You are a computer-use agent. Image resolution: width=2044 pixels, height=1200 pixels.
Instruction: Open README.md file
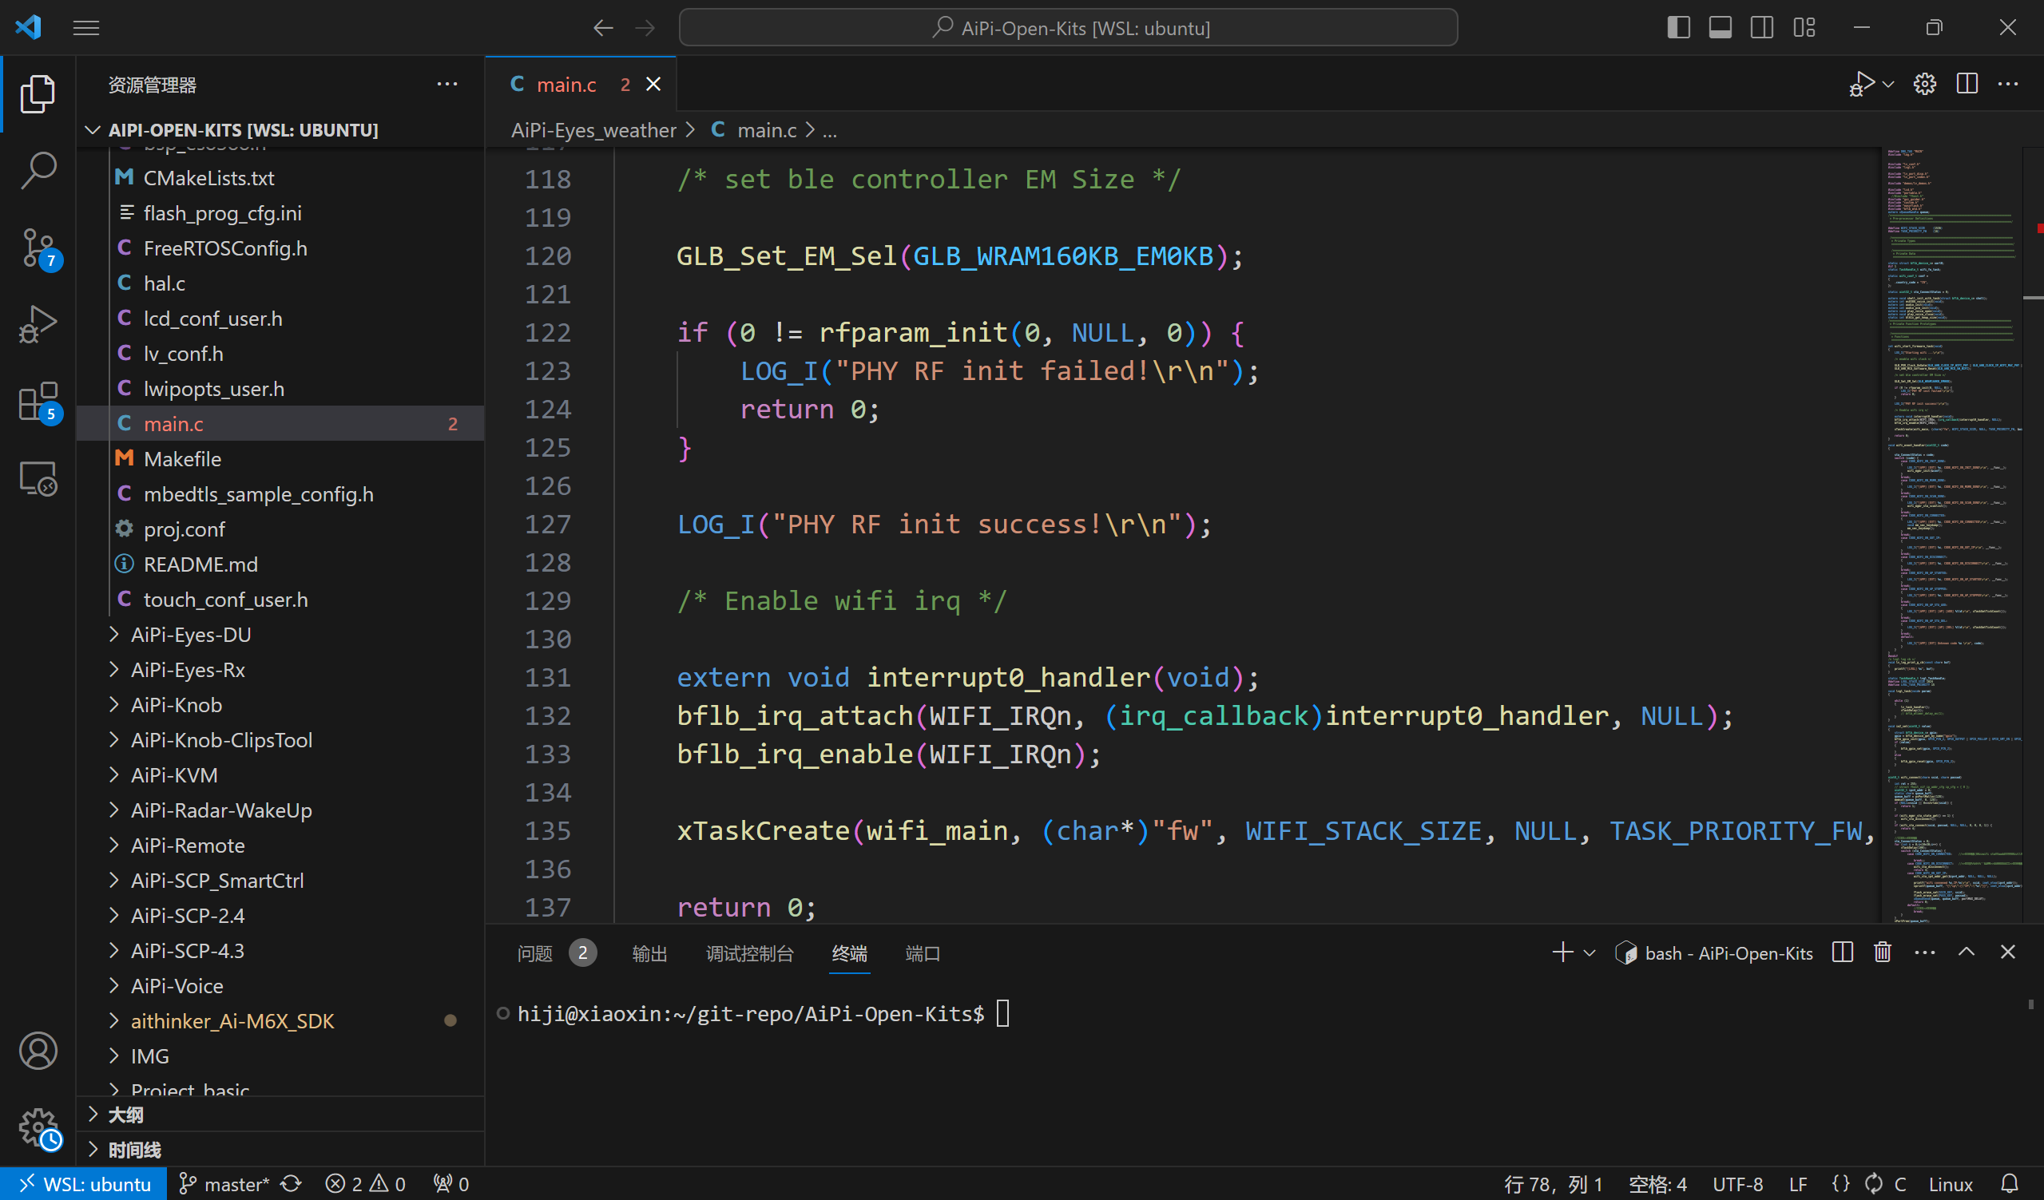click(280, 564)
